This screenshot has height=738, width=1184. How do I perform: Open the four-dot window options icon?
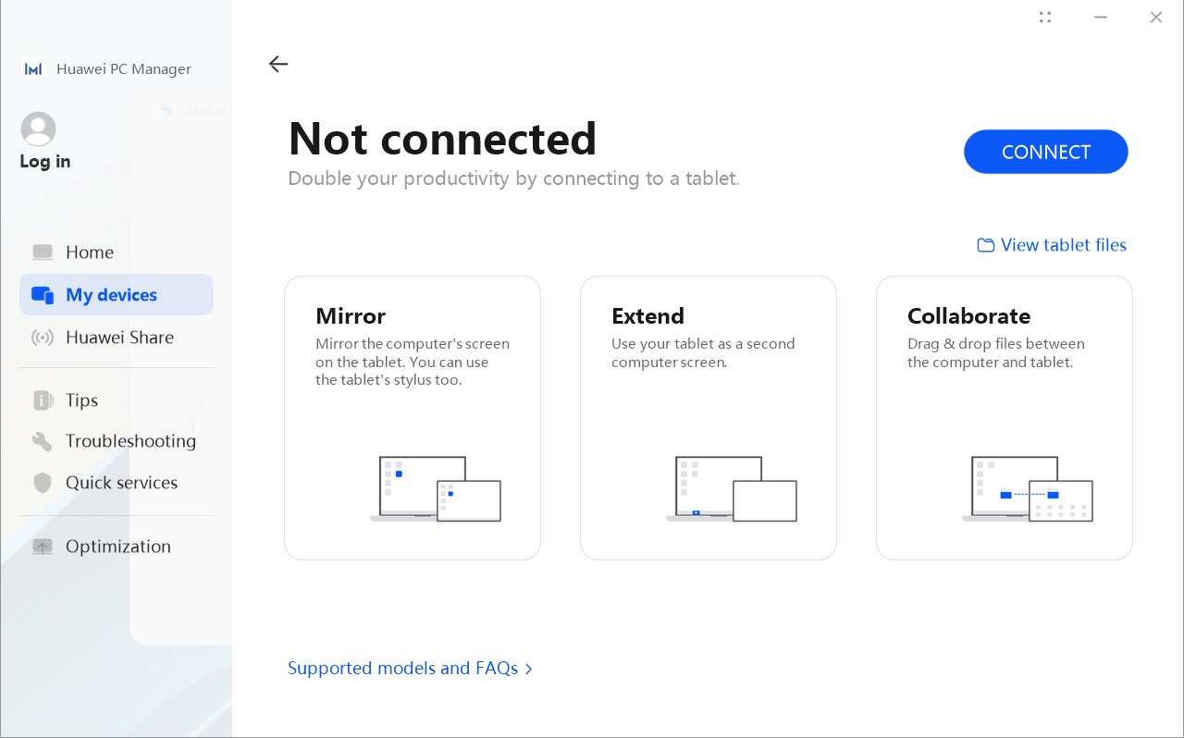click(1045, 17)
